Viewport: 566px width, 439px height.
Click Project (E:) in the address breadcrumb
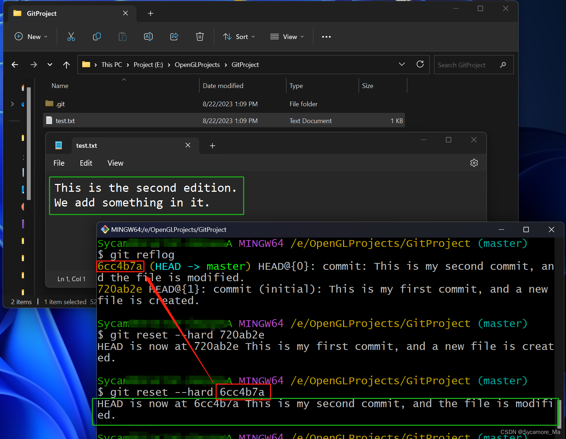(148, 65)
